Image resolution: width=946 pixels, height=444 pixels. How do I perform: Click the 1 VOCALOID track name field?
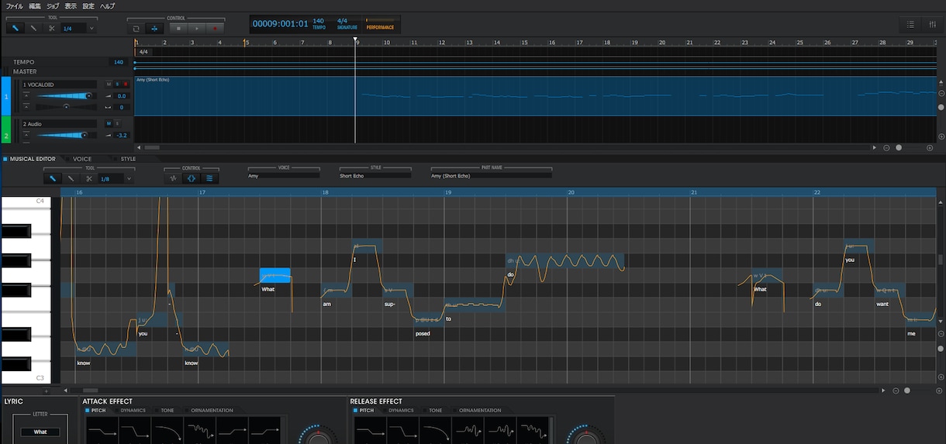[x=59, y=84]
